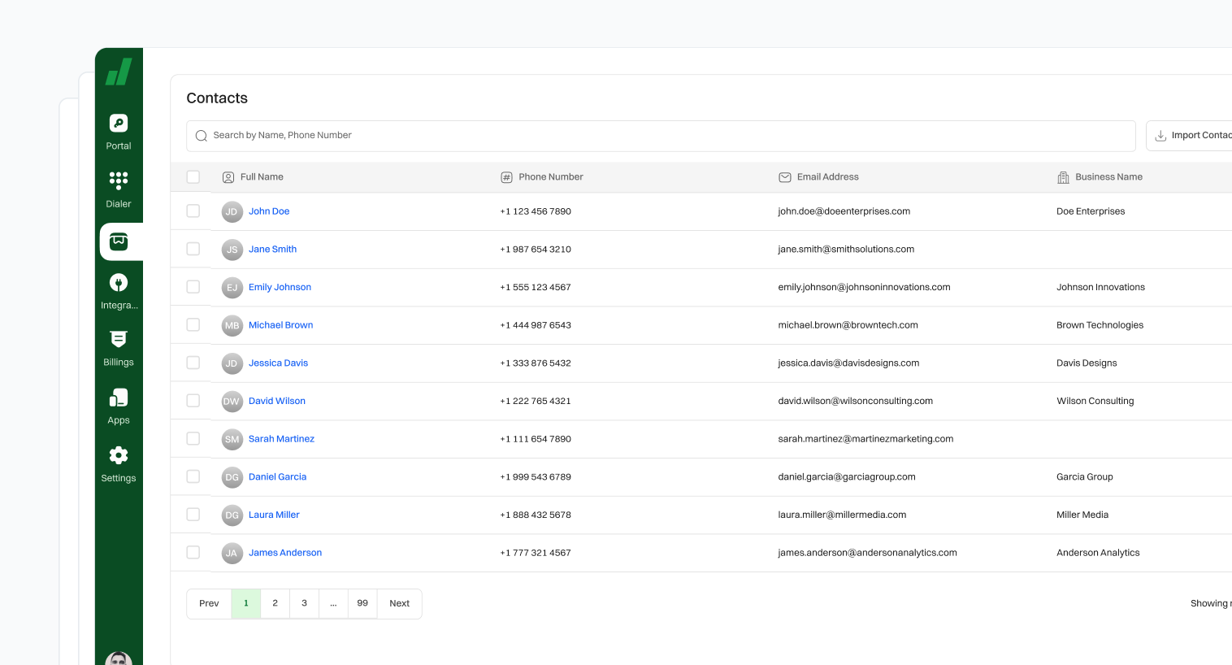Click the green logo at sidebar top
This screenshot has height=665, width=1232.
pos(119,72)
